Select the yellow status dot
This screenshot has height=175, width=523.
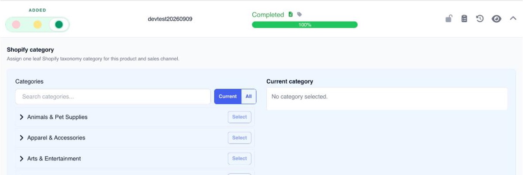pos(37,24)
